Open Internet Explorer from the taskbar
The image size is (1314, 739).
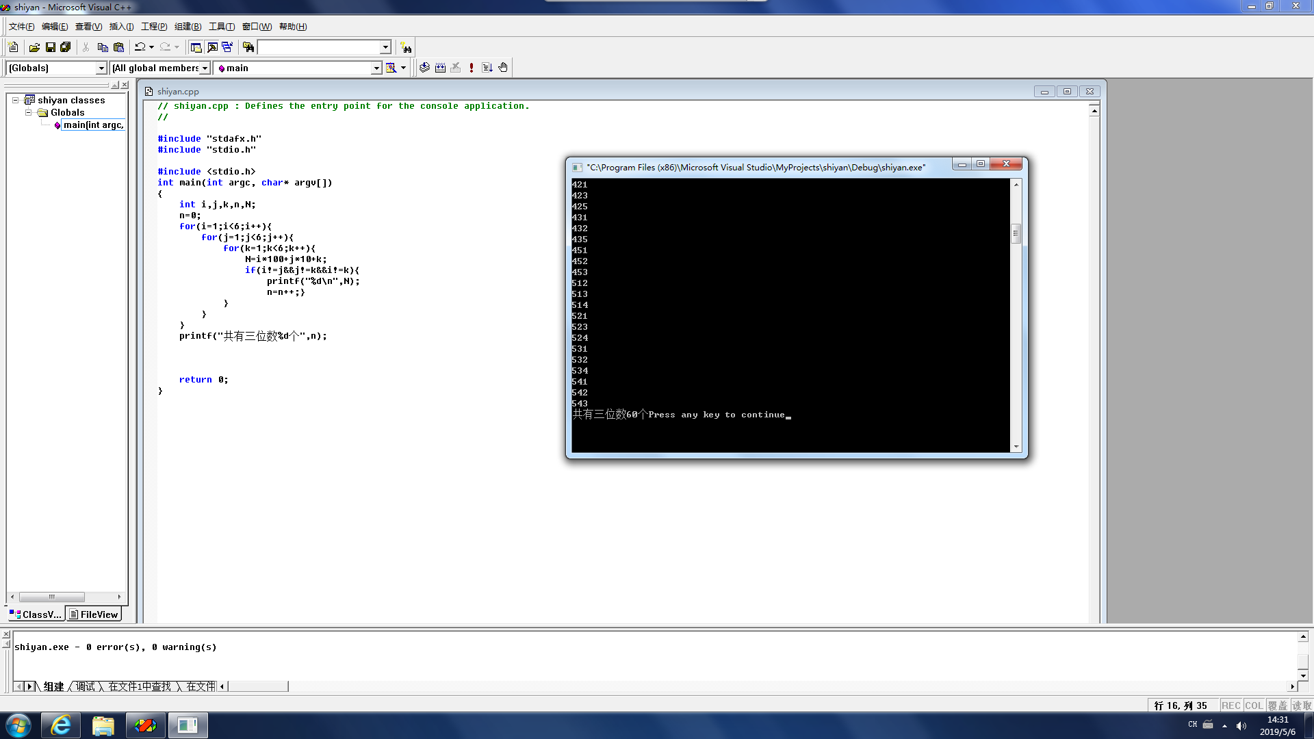click(61, 725)
